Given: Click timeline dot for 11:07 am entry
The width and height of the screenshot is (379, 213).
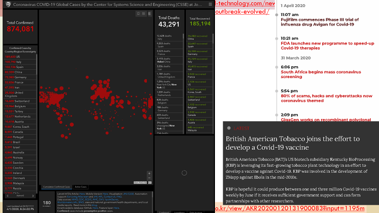Looking at the screenshot, I should [277, 15].
